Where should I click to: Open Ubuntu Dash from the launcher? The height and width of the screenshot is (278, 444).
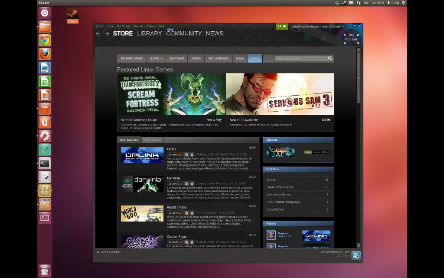click(45, 13)
